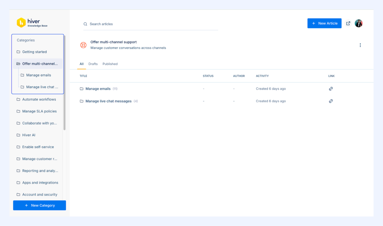
Task: Expand the Automate workflows category
Action: pyautogui.click(x=18, y=99)
